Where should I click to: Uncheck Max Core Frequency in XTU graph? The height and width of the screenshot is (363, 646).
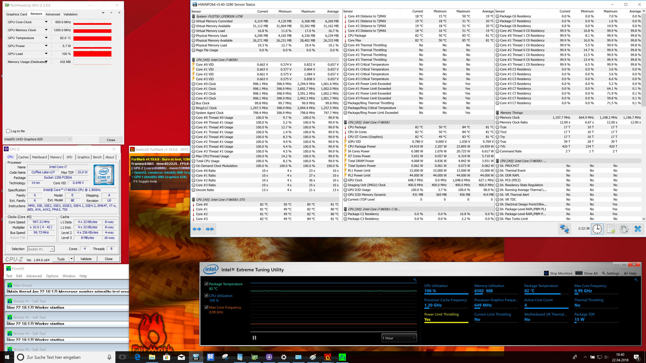tap(206, 307)
